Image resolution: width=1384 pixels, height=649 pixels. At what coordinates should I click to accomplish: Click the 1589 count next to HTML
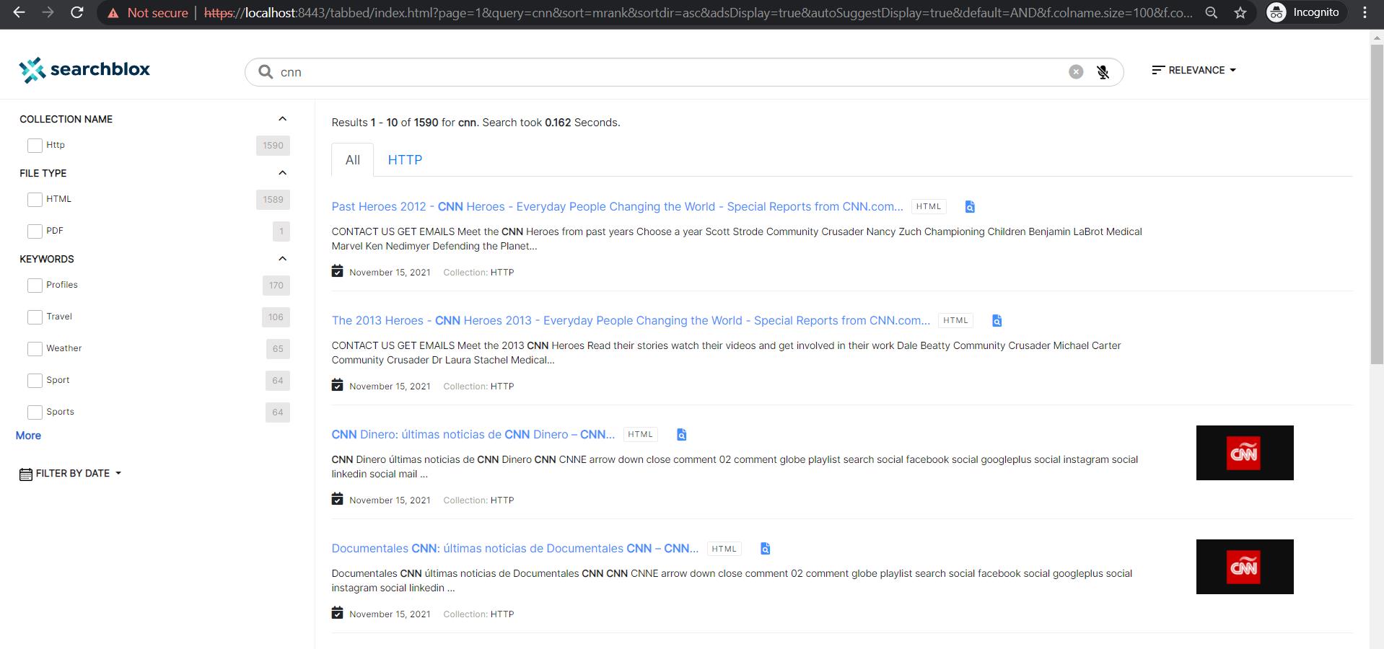pos(273,200)
